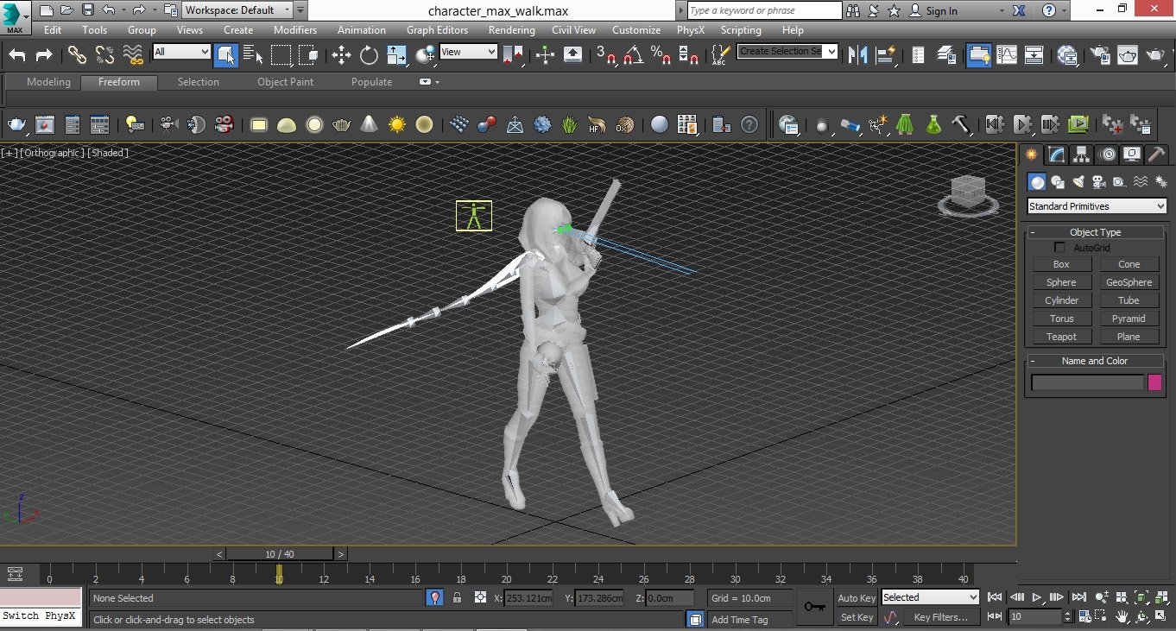Activate the Pan View hand tool
The image size is (1176, 631).
[x=1121, y=617]
